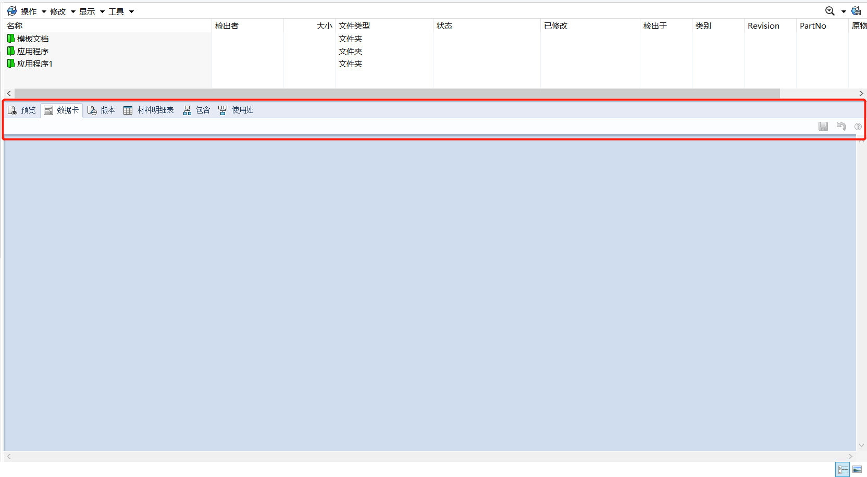Open the 材料明细表 tab
This screenshot has width=867, height=477.
click(149, 110)
